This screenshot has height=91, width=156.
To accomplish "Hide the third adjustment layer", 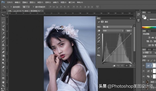I will 144,76.
